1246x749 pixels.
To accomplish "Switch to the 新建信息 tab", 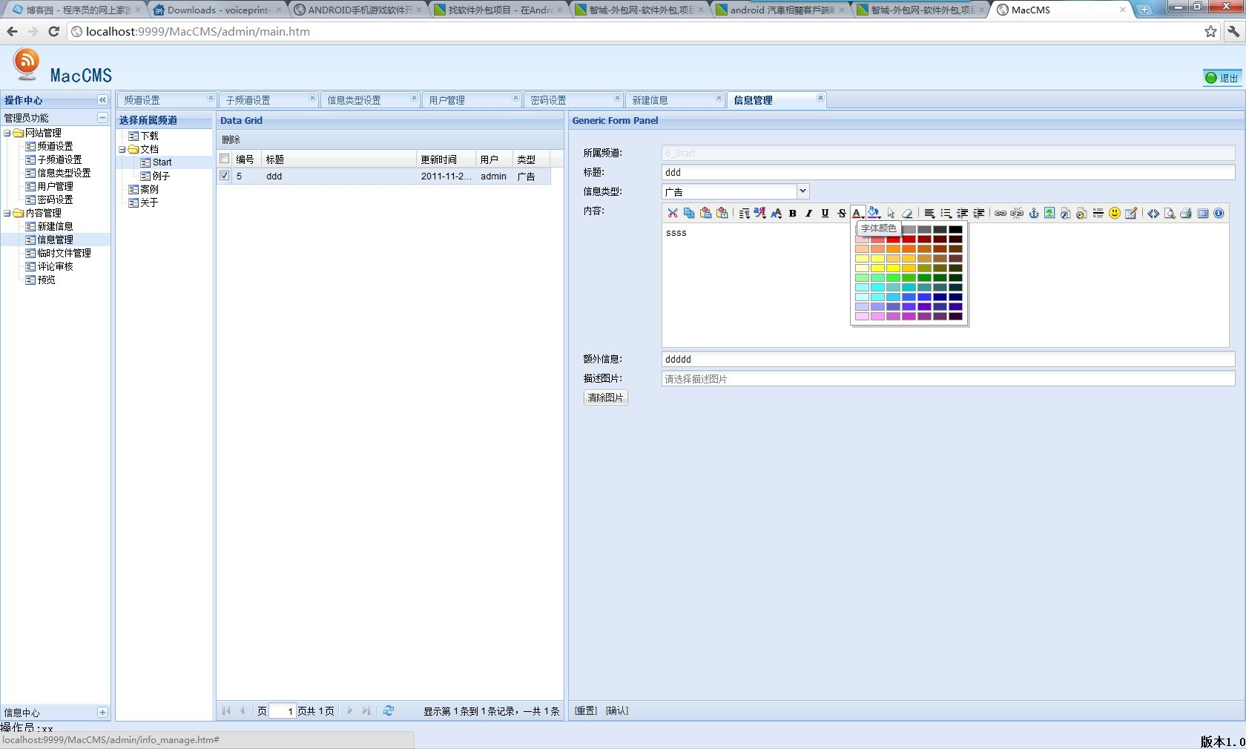I will pos(650,100).
